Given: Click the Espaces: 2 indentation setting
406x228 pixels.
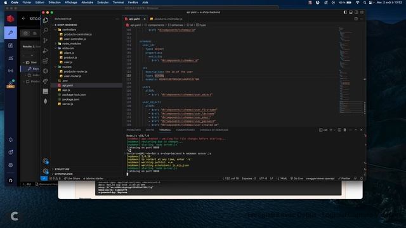Looking at the screenshot, I should tap(249, 179).
